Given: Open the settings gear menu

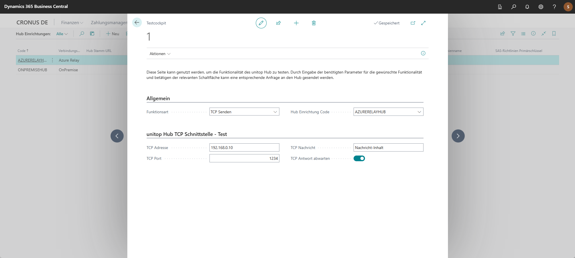Looking at the screenshot, I should pos(541,7).
